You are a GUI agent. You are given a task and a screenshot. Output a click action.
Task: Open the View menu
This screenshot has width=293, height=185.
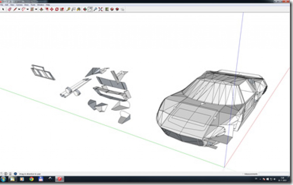tap(12, 5)
